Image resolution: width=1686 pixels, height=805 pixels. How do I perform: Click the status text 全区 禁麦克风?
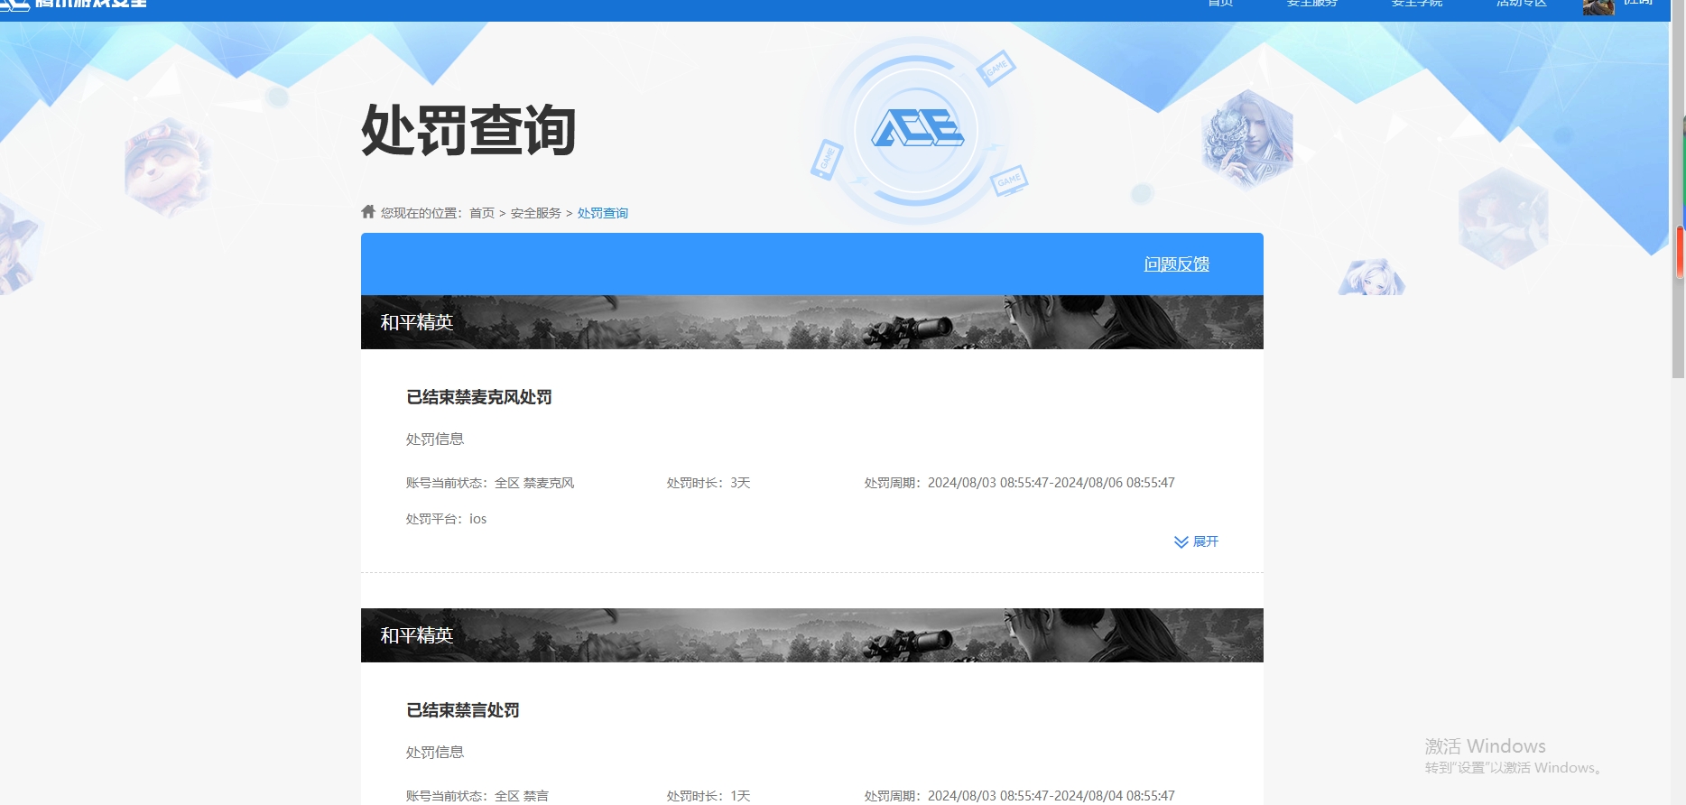[534, 483]
